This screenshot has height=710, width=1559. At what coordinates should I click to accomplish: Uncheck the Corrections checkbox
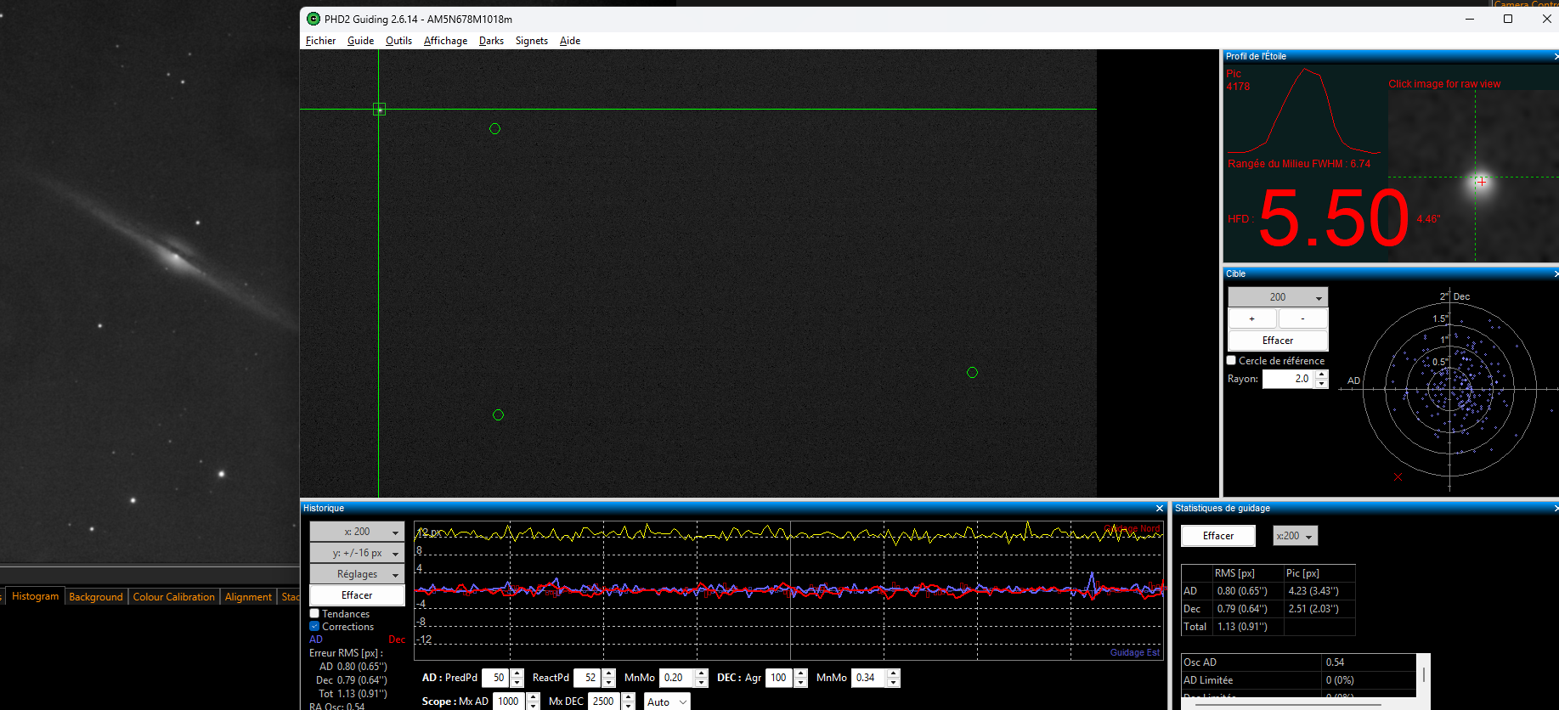coord(314,627)
